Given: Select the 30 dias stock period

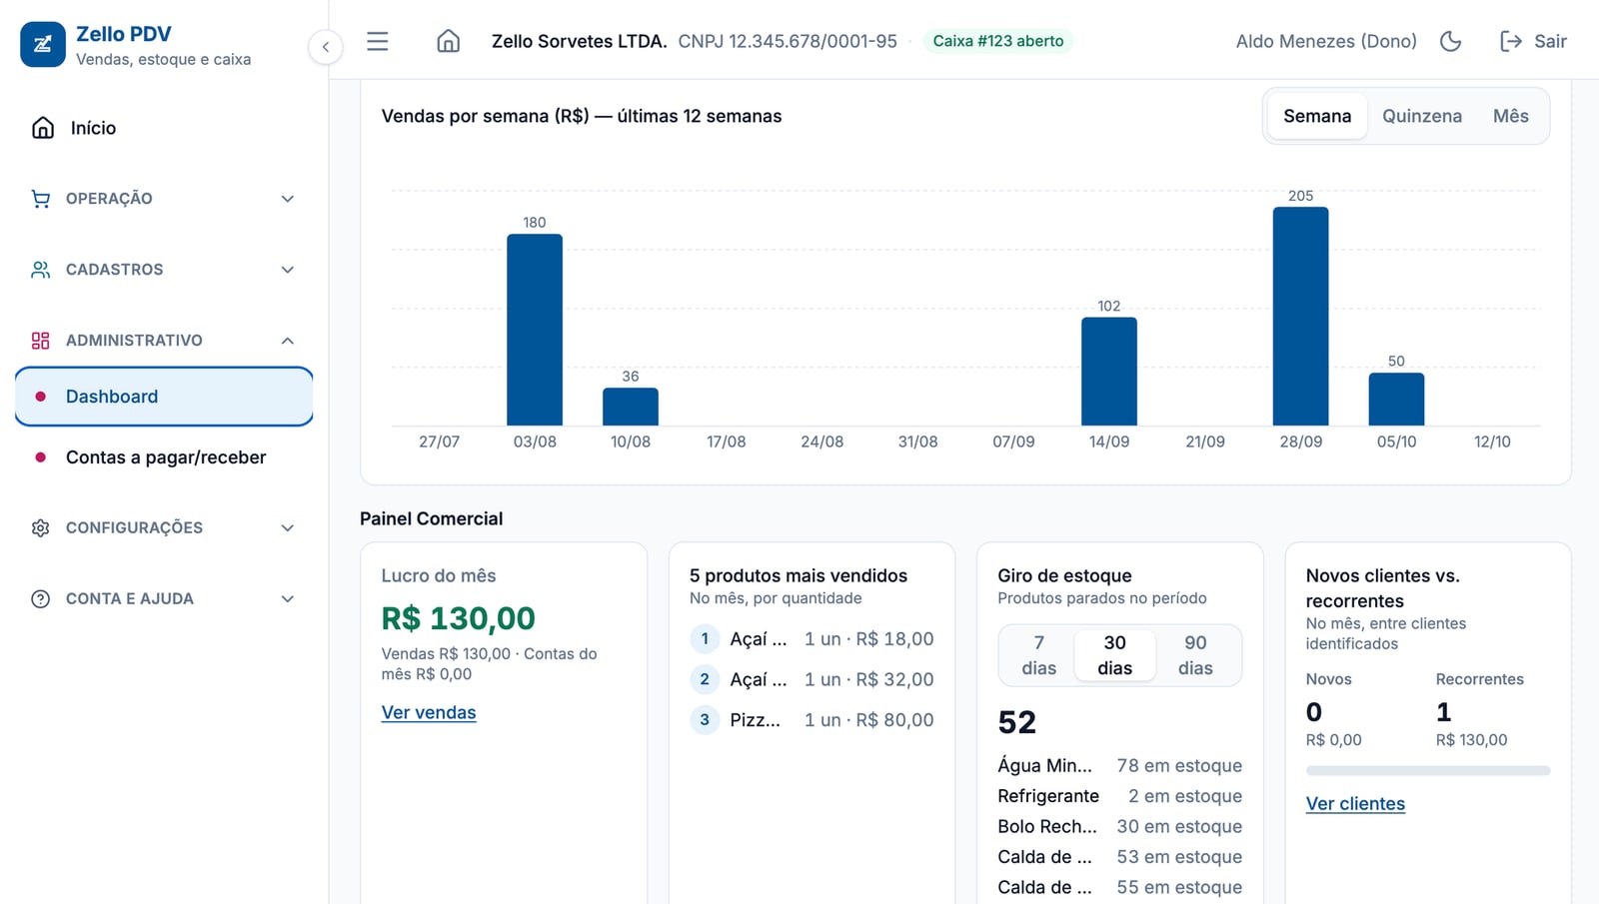Looking at the screenshot, I should 1115,655.
